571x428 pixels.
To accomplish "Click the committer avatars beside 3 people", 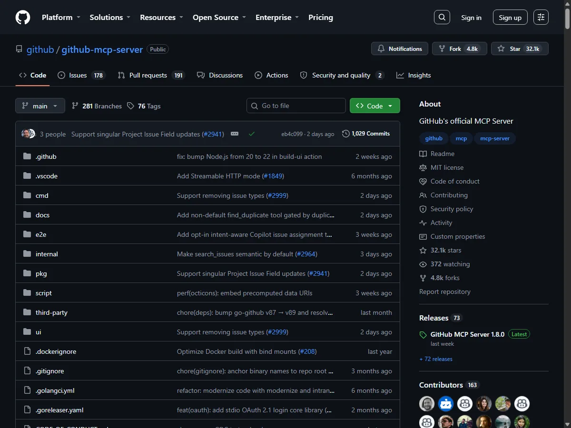I will [x=29, y=134].
